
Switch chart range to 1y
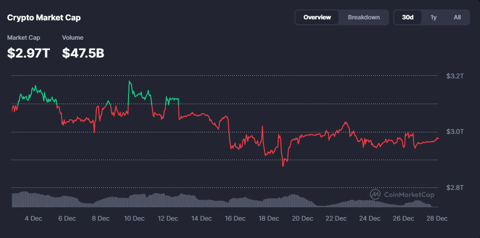(x=433, y=17)
